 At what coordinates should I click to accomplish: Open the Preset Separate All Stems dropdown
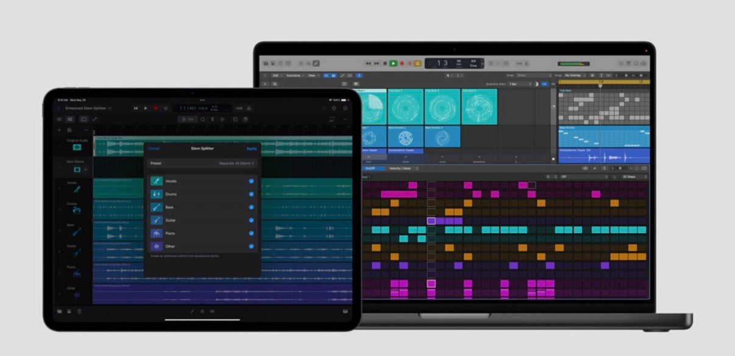238,164
